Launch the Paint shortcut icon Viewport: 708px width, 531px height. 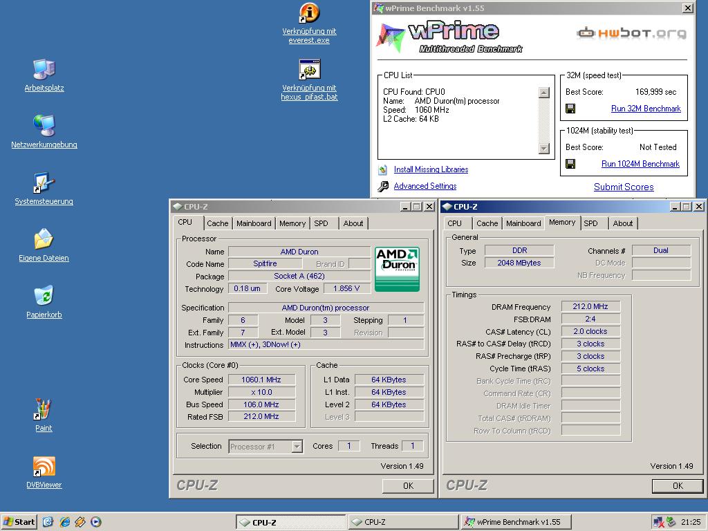[x=44, y=409]
